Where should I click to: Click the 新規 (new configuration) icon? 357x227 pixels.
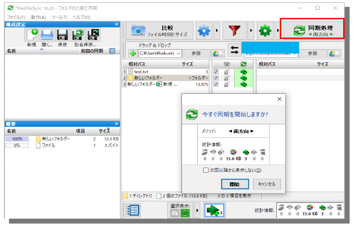pos(32,35)
